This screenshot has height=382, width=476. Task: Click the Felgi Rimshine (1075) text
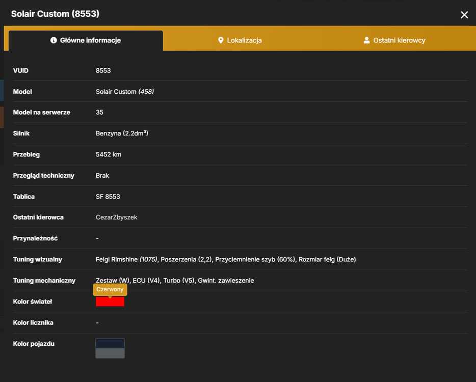click(126, 259)
